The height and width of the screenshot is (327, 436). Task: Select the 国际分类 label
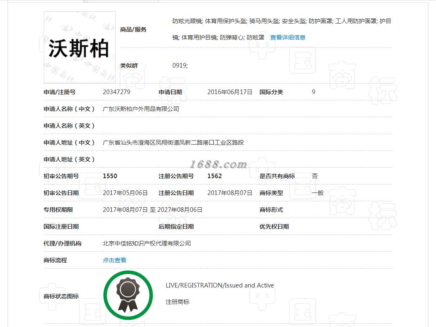pyautogui.click(x=271, y=92)
